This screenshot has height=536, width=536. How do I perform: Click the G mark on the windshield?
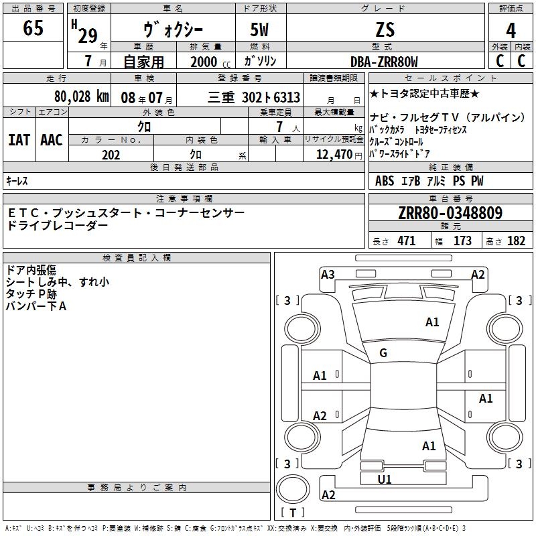pos(383,353)
